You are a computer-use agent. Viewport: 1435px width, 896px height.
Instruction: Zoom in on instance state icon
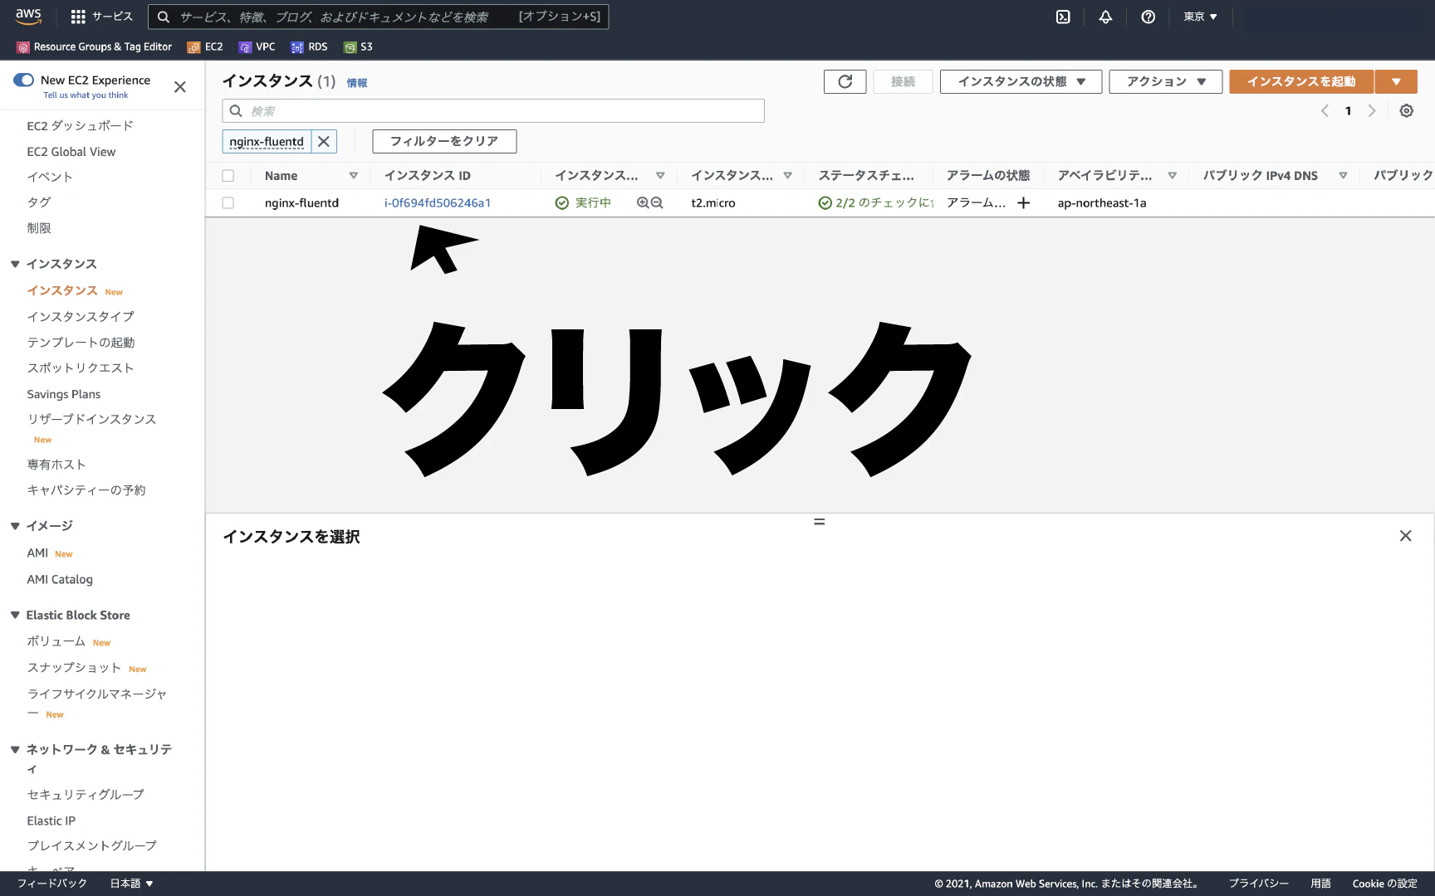tap(643, 202)
